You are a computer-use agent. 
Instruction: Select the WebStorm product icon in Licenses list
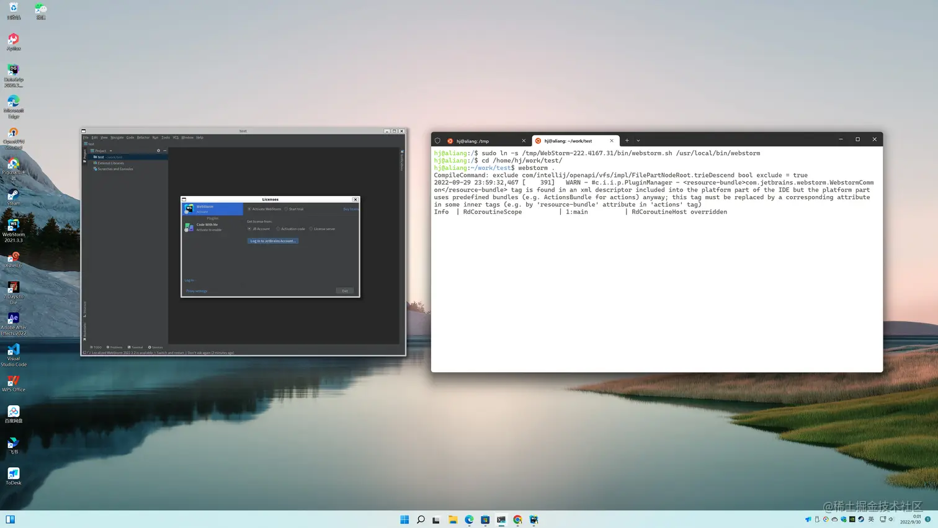[189, 208]
